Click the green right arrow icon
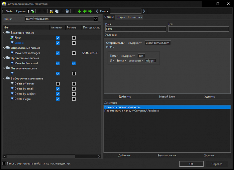The height and width of the screenshot is (170, 234). tap(90, 11)
